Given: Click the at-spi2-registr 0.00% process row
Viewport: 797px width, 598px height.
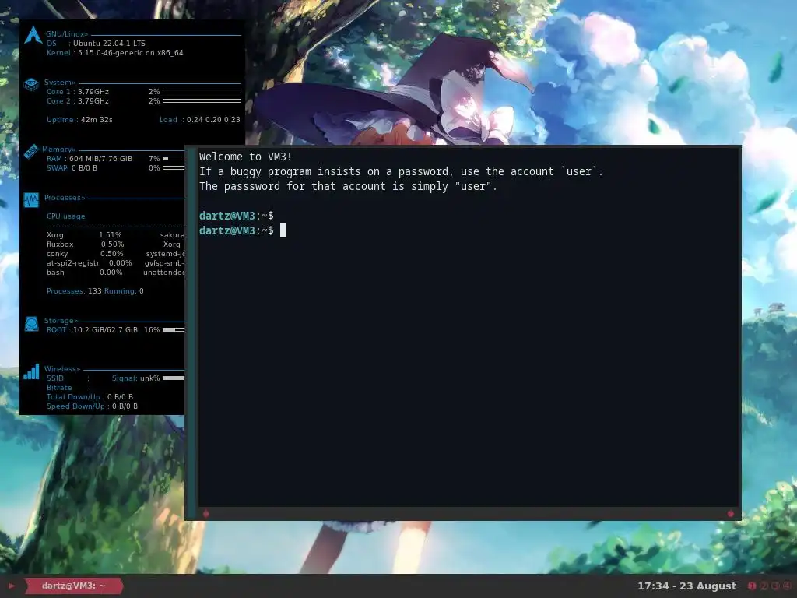Looking at the screenshot, I should tap(89, 263).
